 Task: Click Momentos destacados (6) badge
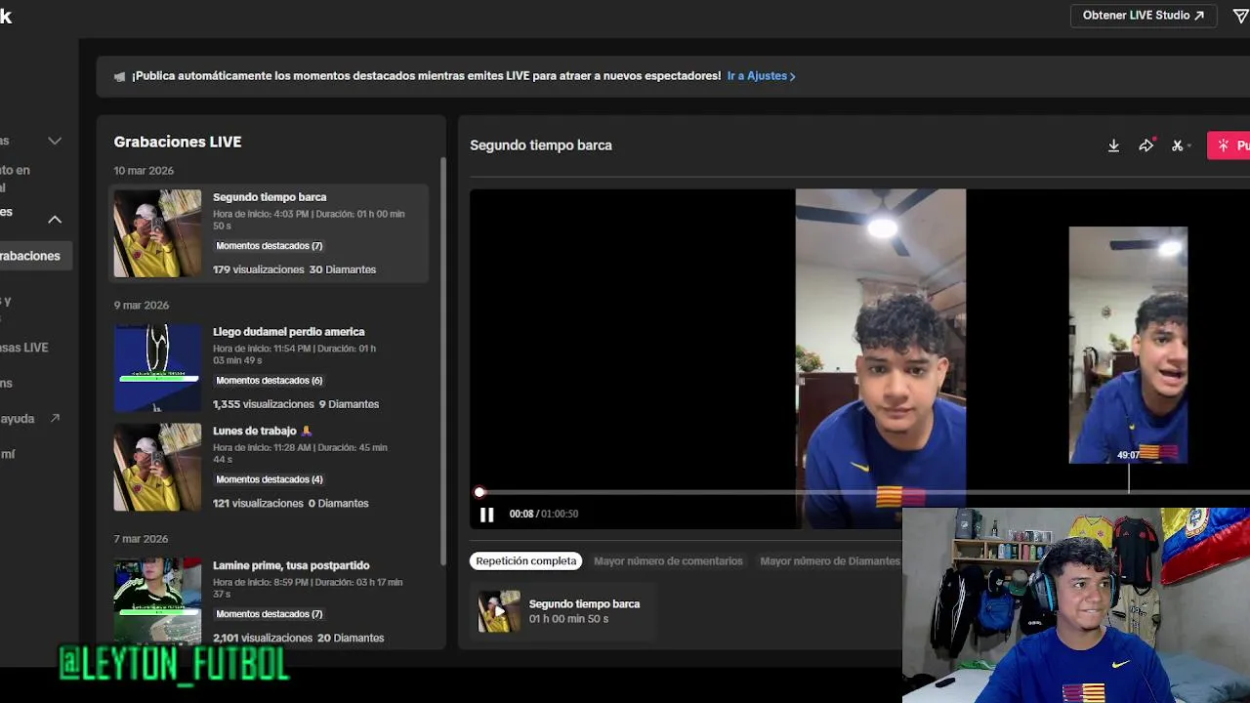point(270,381)
